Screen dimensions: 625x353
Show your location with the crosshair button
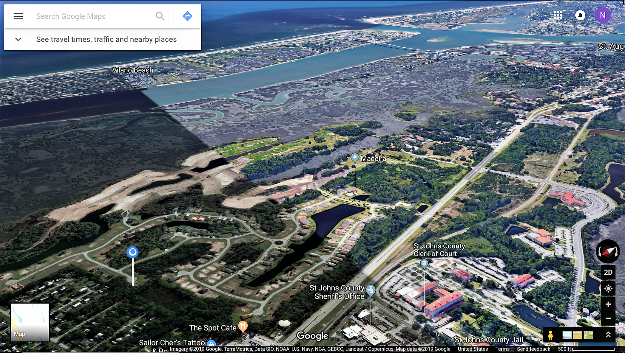(x=608, y=289)
